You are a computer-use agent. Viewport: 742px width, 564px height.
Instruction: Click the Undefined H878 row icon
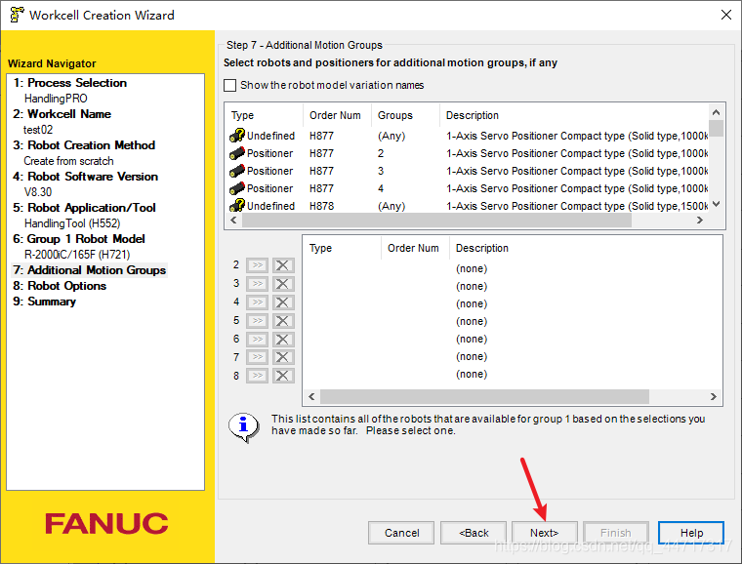tap(237, 206)
